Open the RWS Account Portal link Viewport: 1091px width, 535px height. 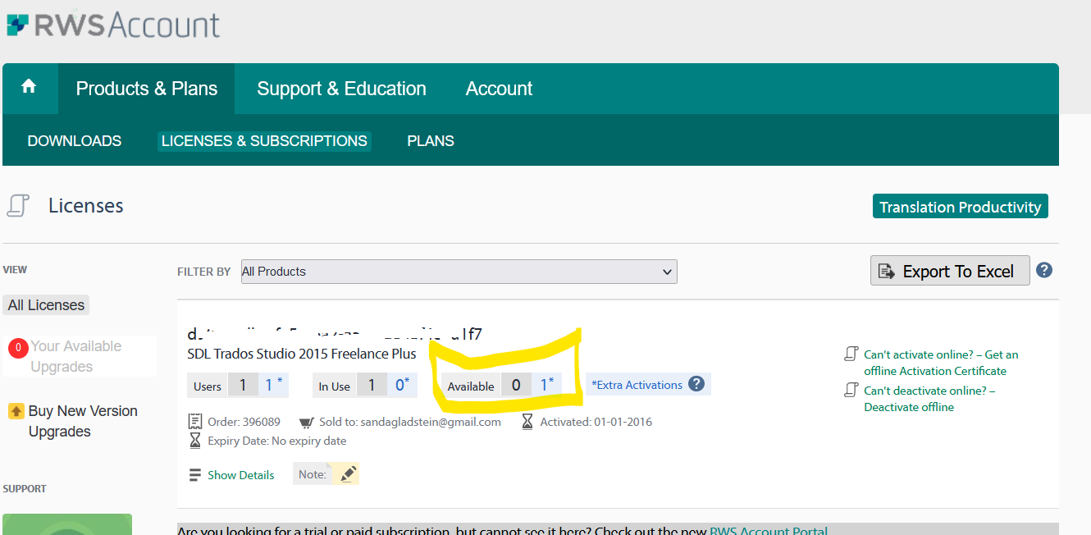[x=769, y=532]
